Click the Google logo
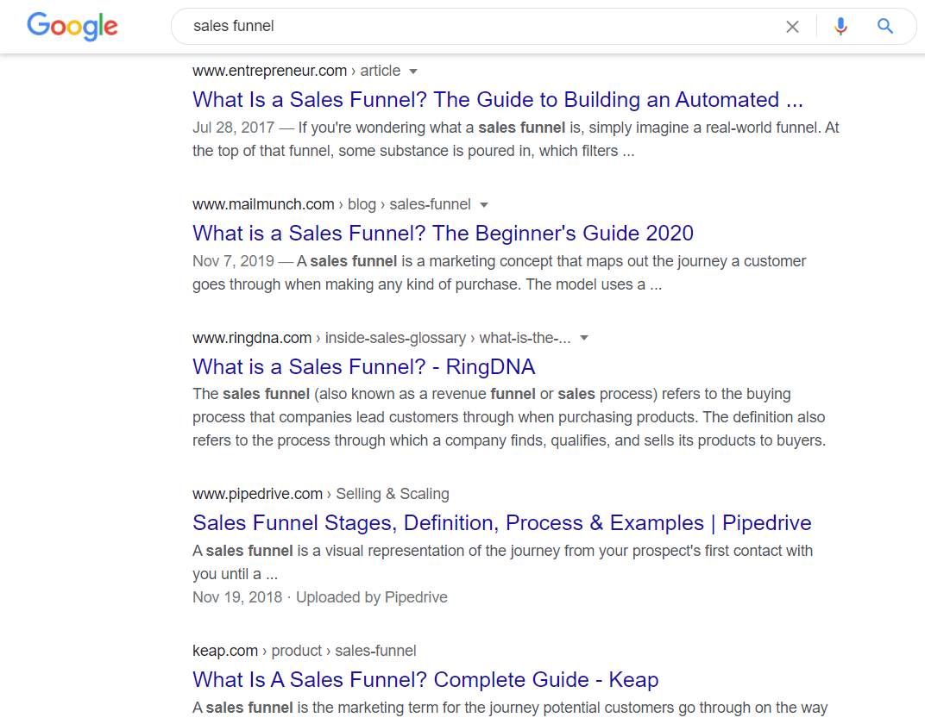 coord(72,26)
